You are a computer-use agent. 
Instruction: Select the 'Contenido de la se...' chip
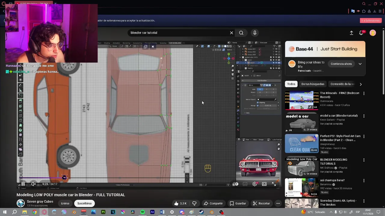(342, 84)
